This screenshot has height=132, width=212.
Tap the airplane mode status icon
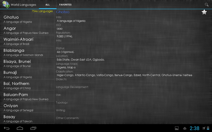[204, 128]
